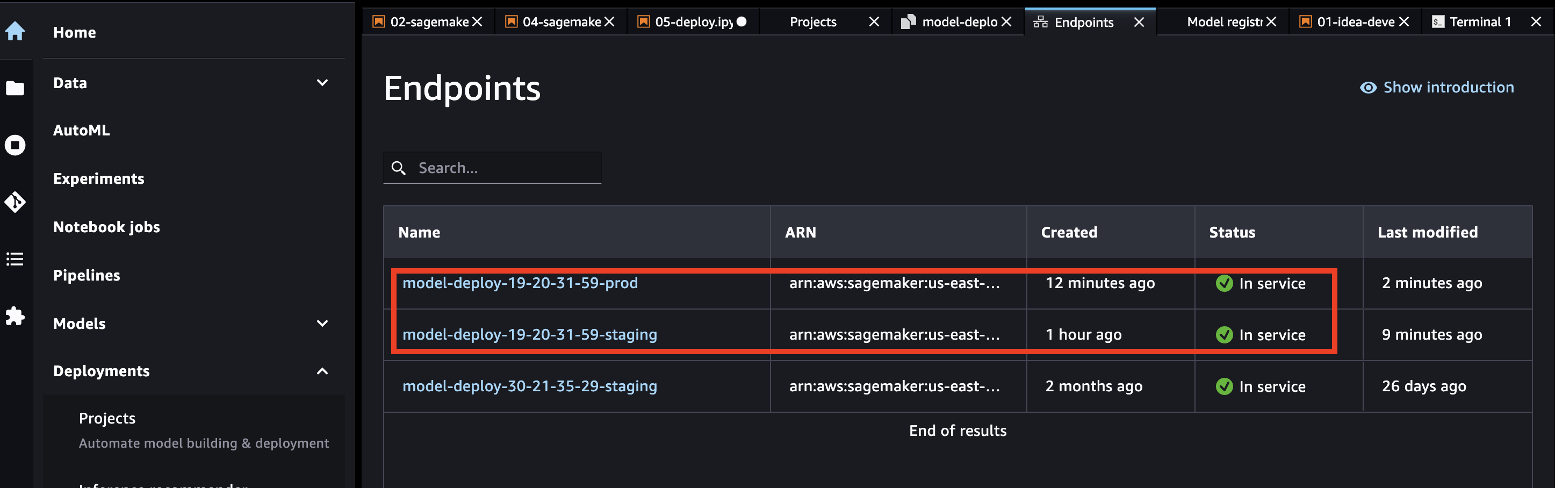Open running terminals and kernels icon
1555x488 pixels.
coord(15,145)
